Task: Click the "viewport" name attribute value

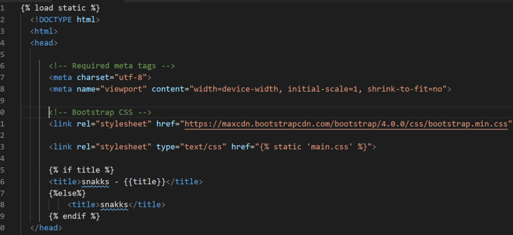Action: tap(126, 89)
